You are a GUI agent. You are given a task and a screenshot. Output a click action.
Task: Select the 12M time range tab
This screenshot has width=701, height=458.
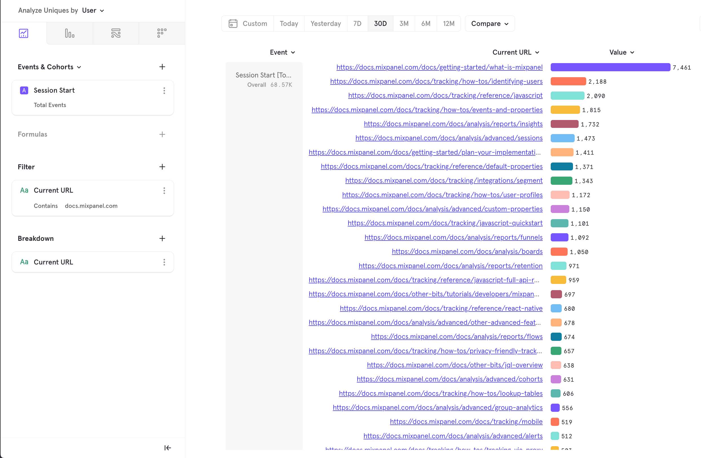click(448, 24)
